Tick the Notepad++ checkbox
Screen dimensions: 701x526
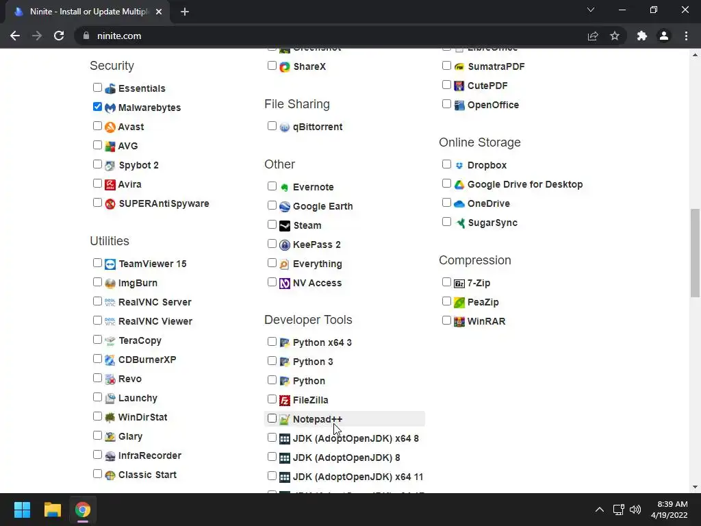coord(272,418)
